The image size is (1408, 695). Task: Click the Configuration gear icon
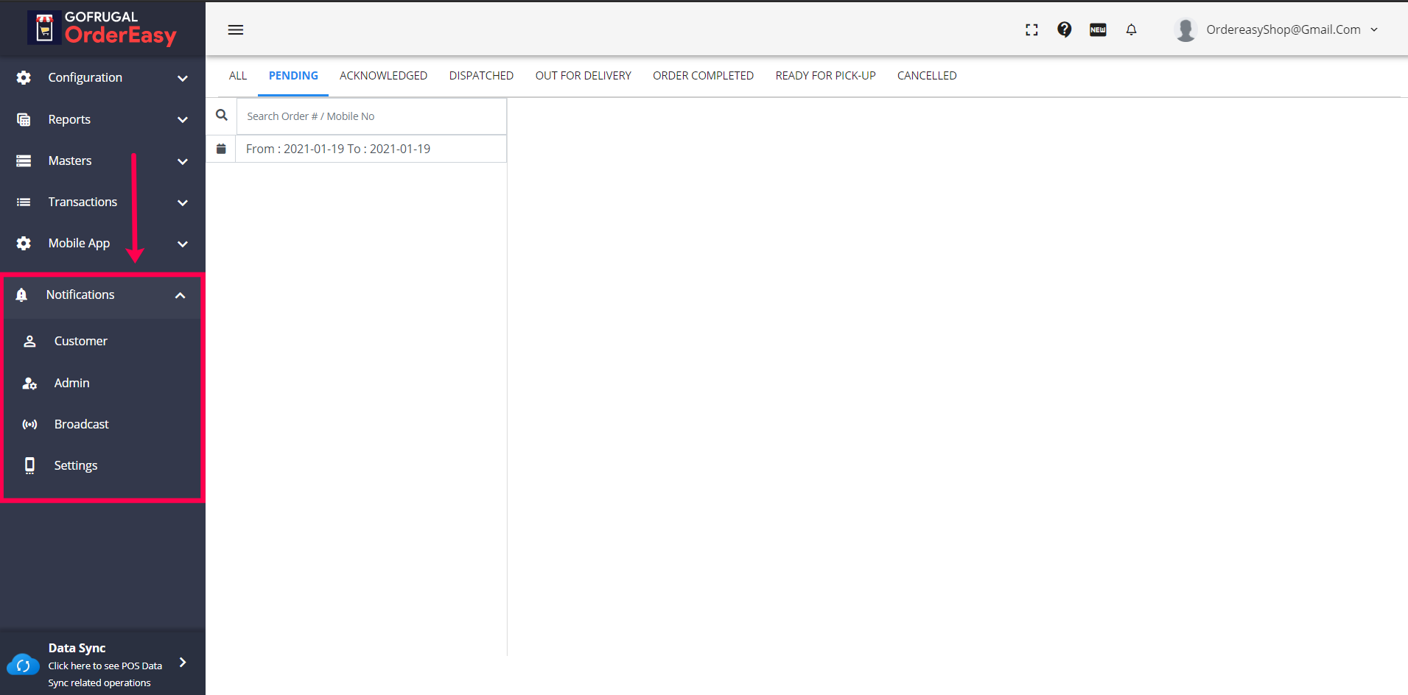(x=24, y=77)
